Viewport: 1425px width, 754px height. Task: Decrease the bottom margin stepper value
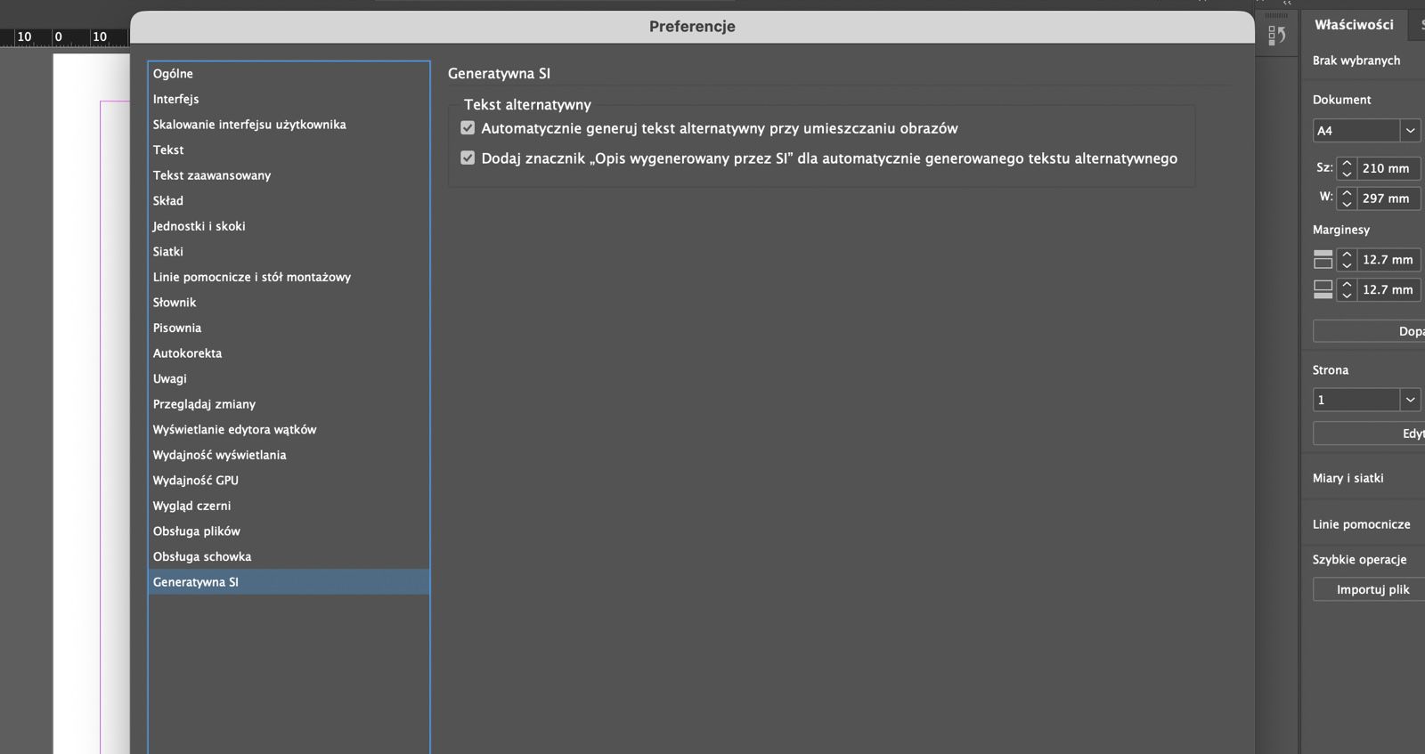coord(1347,295)
